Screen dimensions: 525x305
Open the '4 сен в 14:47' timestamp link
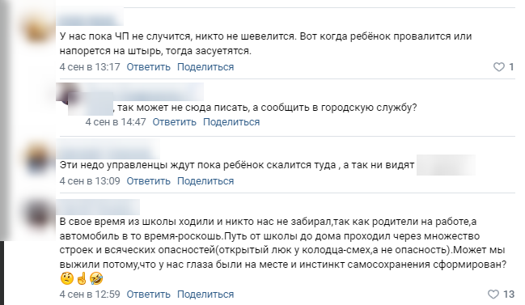click(x=116, y=122)
